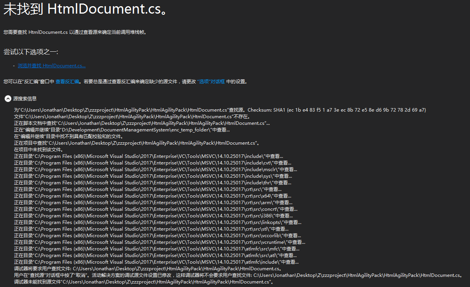Select the directory line ending crt\src\arm\
The height and width of the screenshot is (287, 470).
(154, 203)
